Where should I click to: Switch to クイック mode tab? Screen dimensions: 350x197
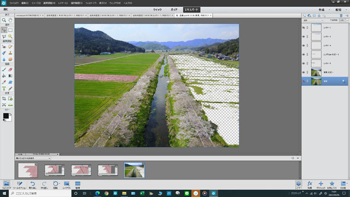(157, 10)
